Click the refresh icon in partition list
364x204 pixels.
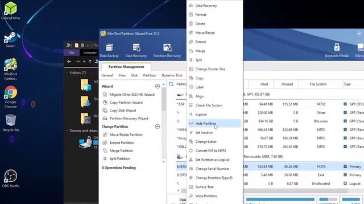171,84
